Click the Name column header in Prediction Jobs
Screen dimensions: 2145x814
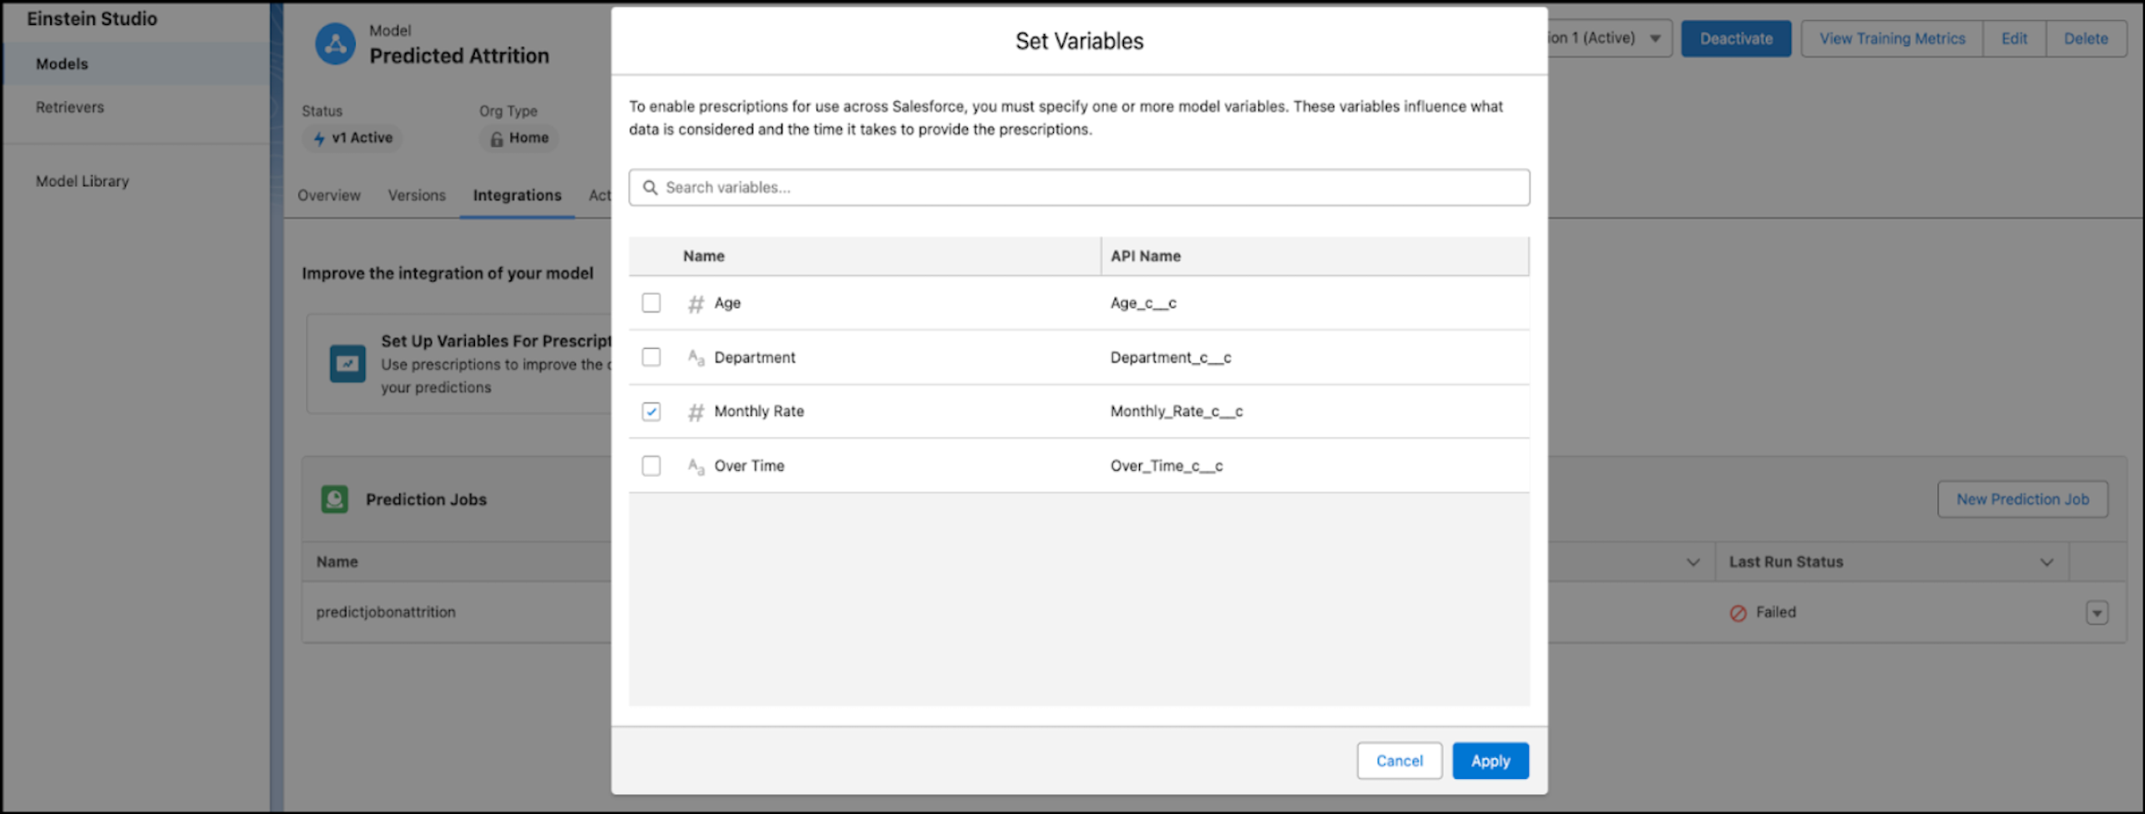pyautogui.click(x=336, y=562)
